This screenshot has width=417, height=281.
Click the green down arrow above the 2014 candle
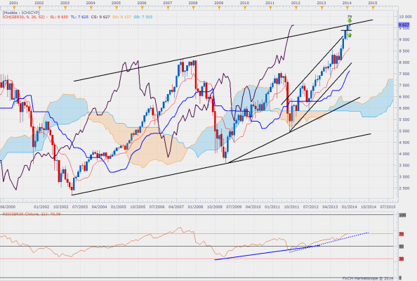(350, 21)
